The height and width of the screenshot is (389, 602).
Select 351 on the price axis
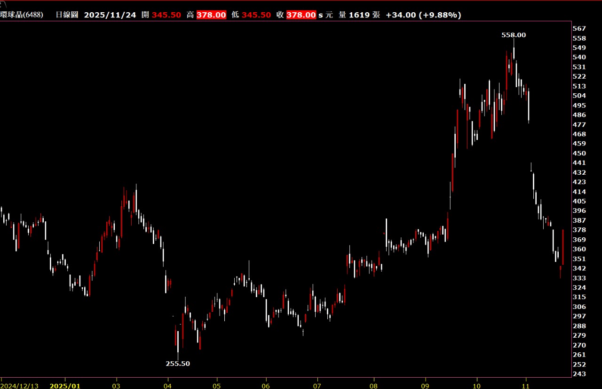point(579,259)
